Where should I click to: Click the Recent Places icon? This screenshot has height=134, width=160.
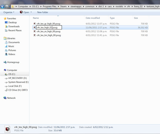(x=6, y=30)
